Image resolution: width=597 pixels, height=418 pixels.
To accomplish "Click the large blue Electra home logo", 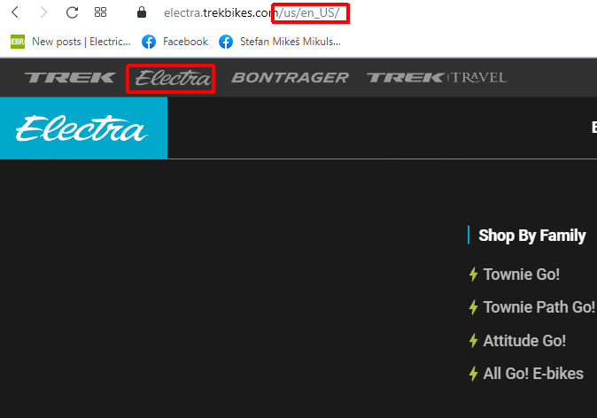I will (82, 128).
